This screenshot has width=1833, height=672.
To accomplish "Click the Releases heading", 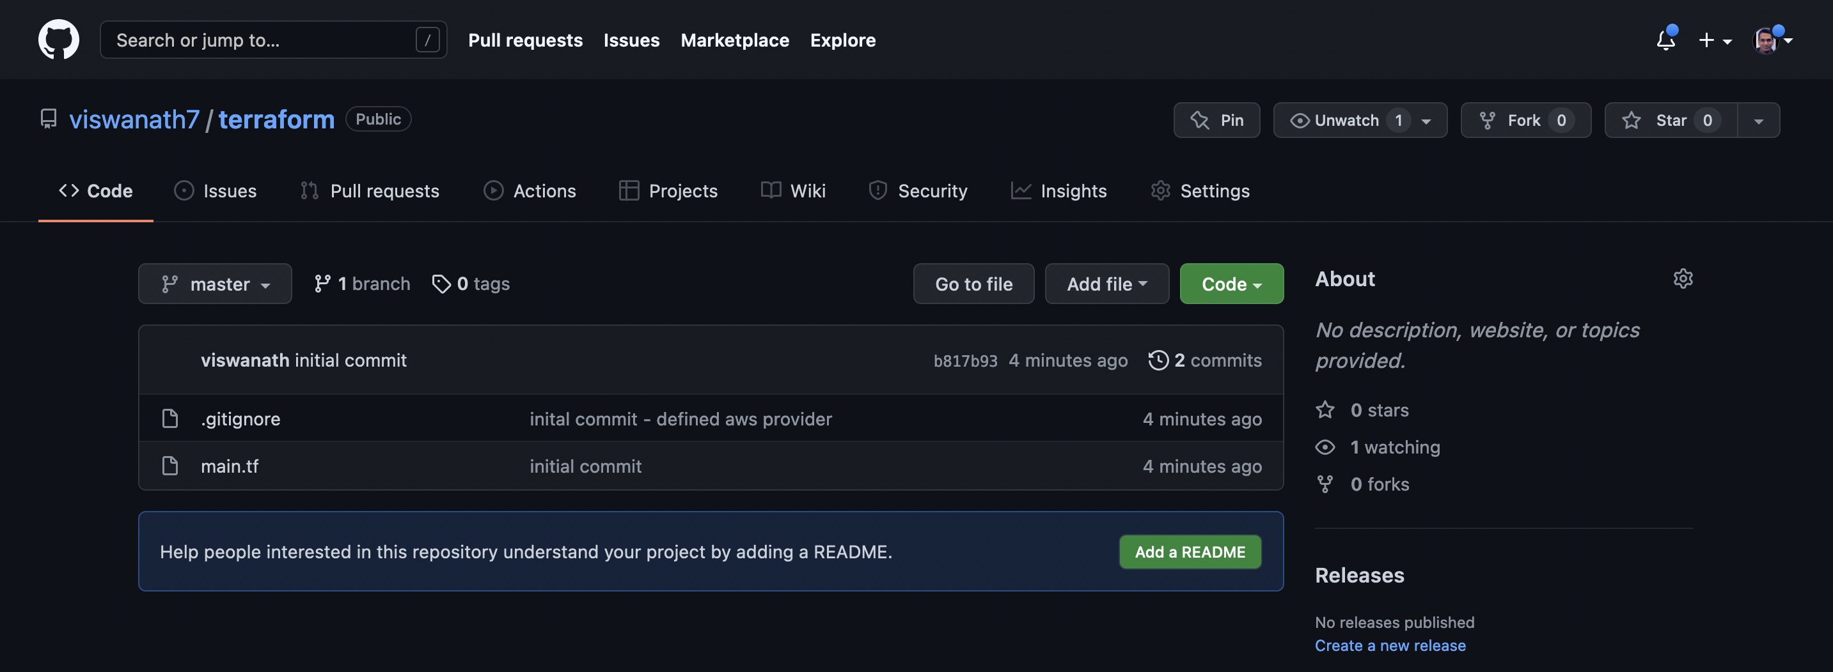I will [1359, 576].
